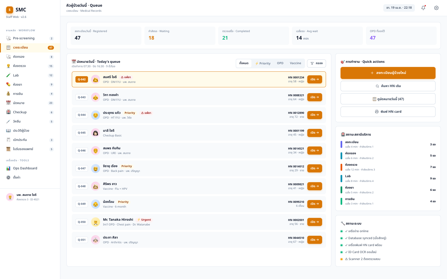The image size is (447, 279).
Task: Select the ทั้งหมด queue tab
Action: pyautogui.click(x=244, y=63)
